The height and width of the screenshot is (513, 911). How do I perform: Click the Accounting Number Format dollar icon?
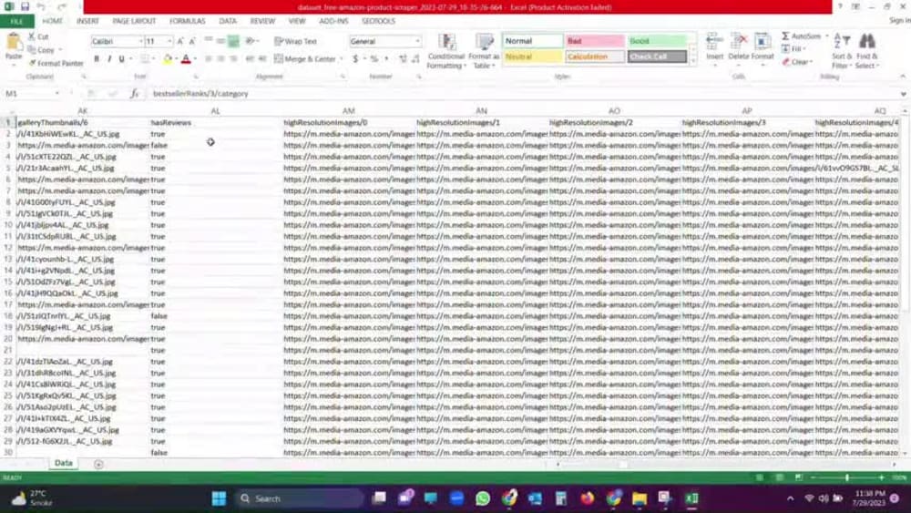tap(355, 58)
